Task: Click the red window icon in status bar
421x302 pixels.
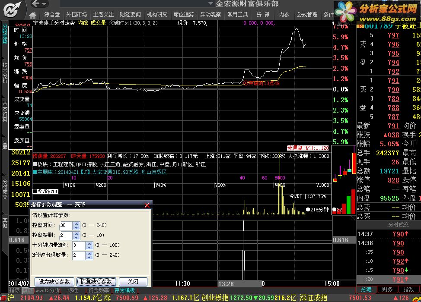Action: pos(3,298)
